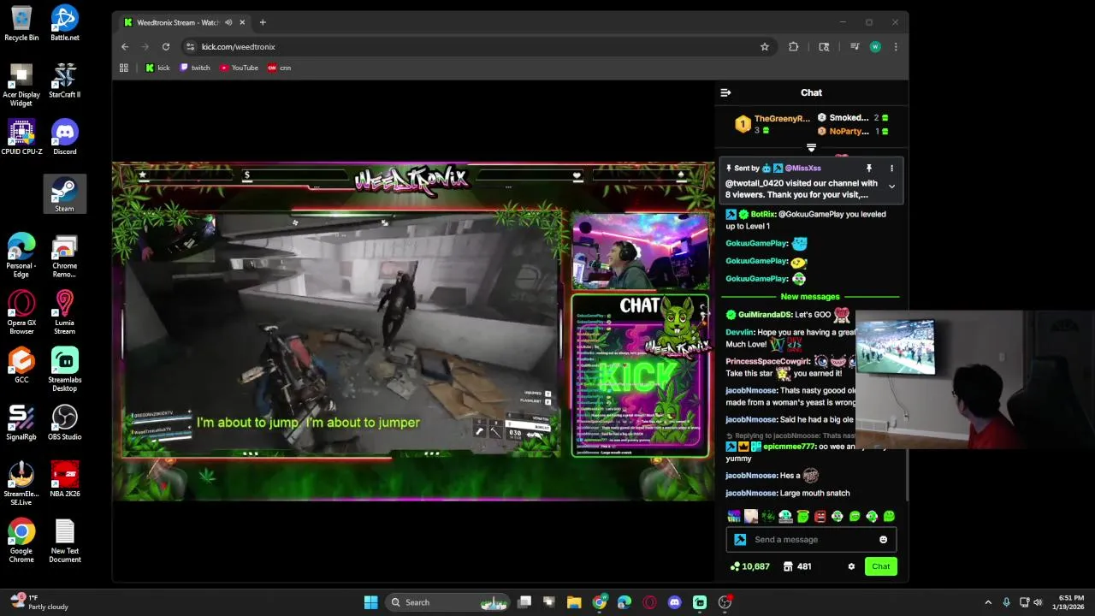Screen dimensions: 1095x616
Task: Show hidden system tray icons chevron
Action: [x=988, y=602]
